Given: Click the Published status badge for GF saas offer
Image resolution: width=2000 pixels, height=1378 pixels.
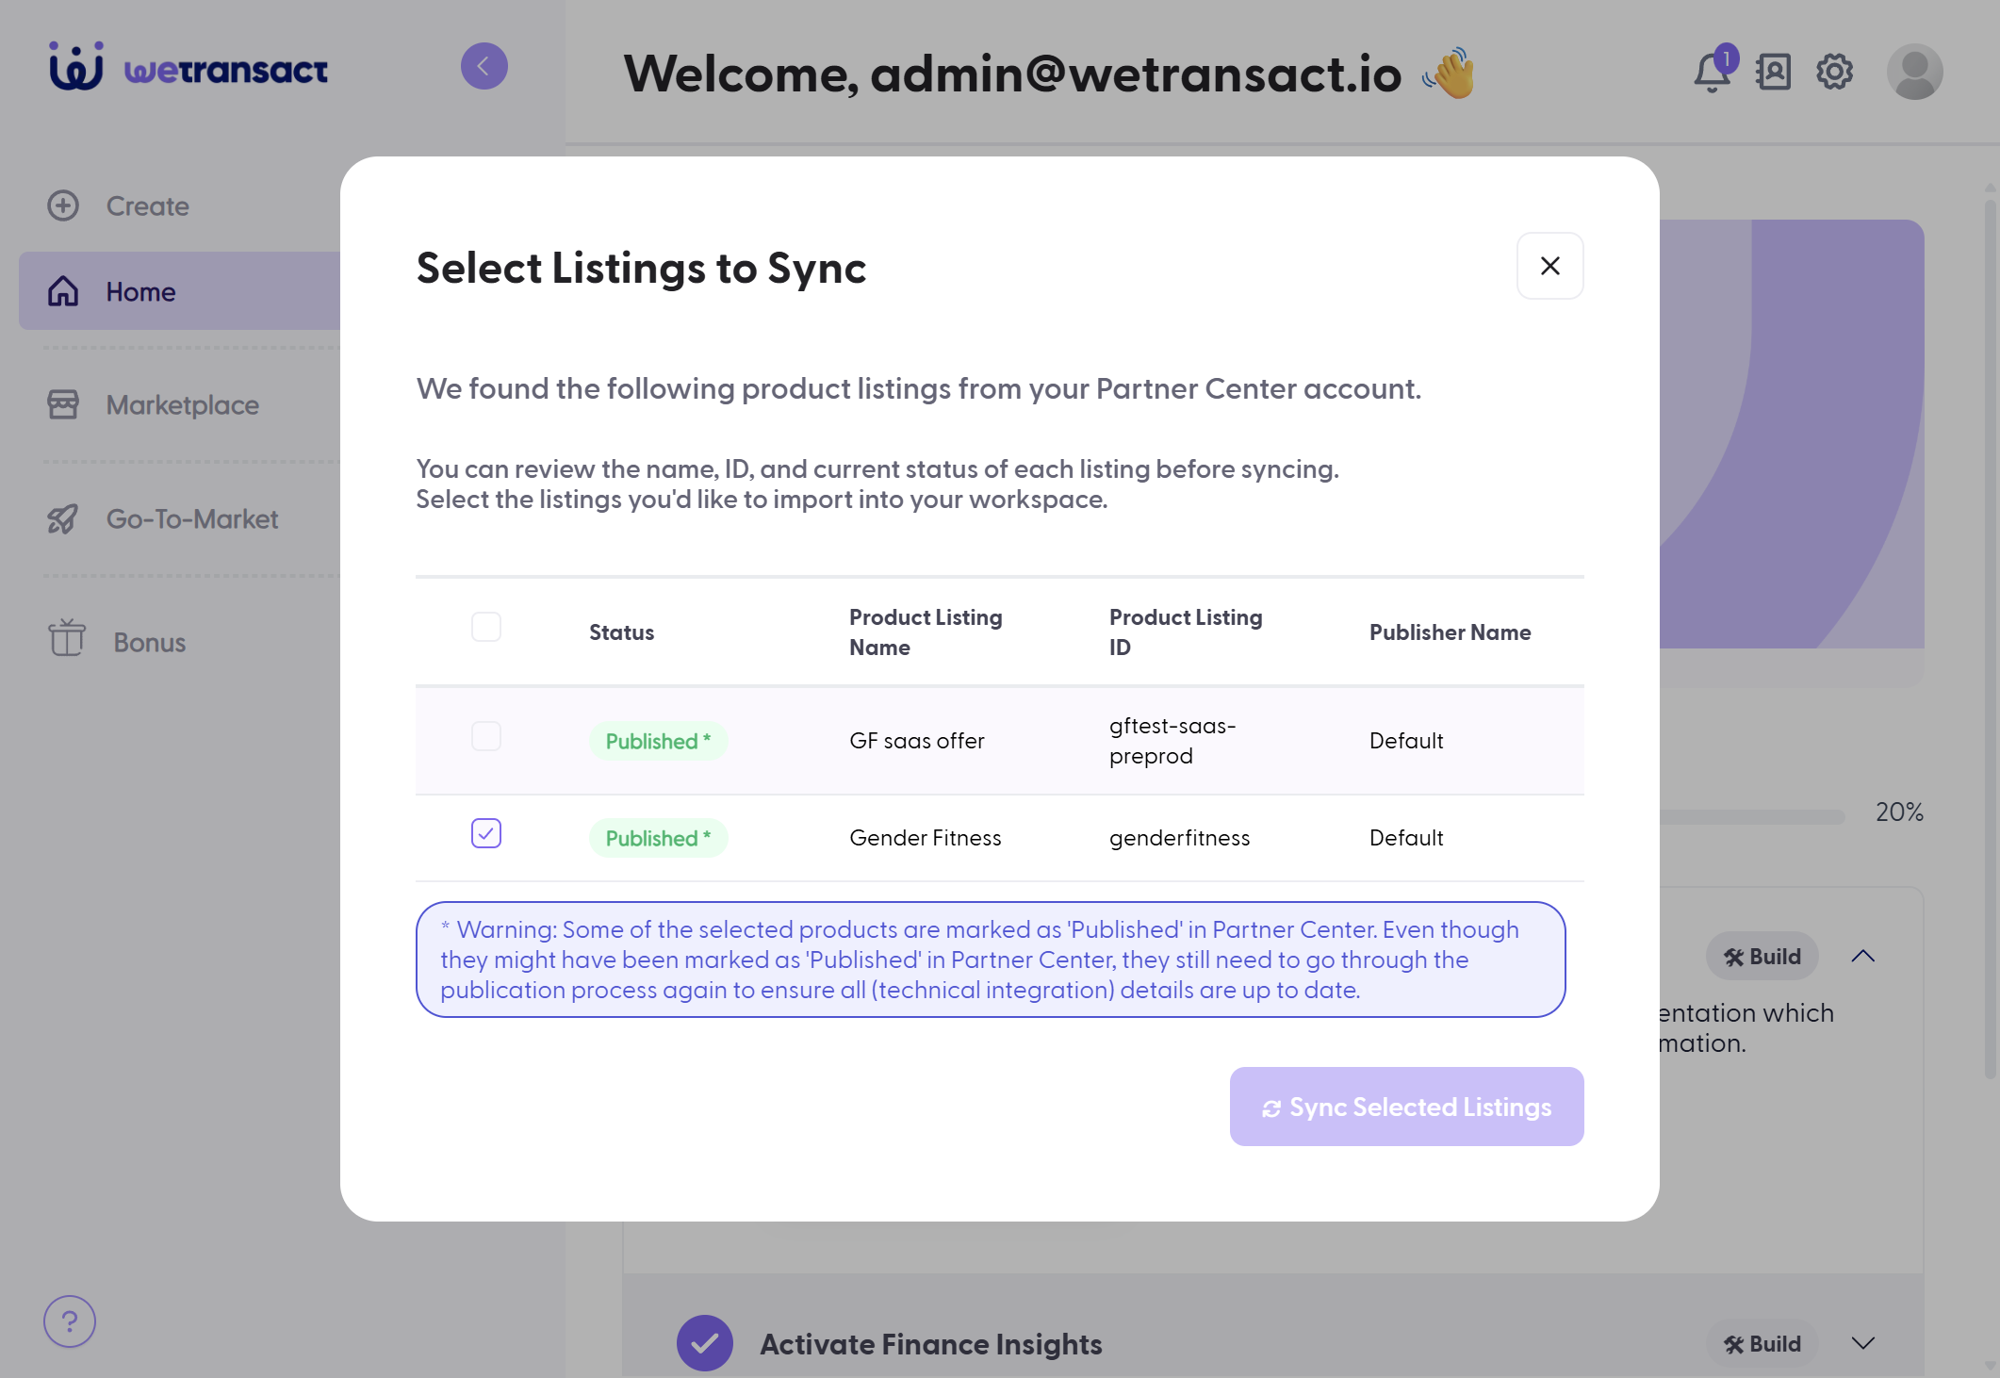Looking at the screenshot, I should coord(658,741).
